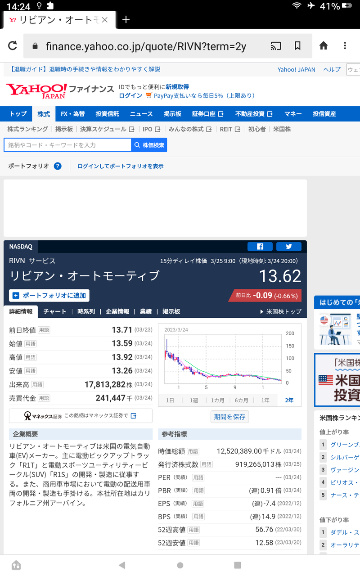Open the トップ navigation tab
Screen dimensions: 360x576
[x=18, y=114]
